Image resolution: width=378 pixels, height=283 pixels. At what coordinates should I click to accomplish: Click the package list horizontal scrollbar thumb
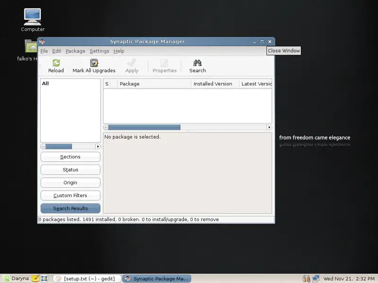[144, 127]
